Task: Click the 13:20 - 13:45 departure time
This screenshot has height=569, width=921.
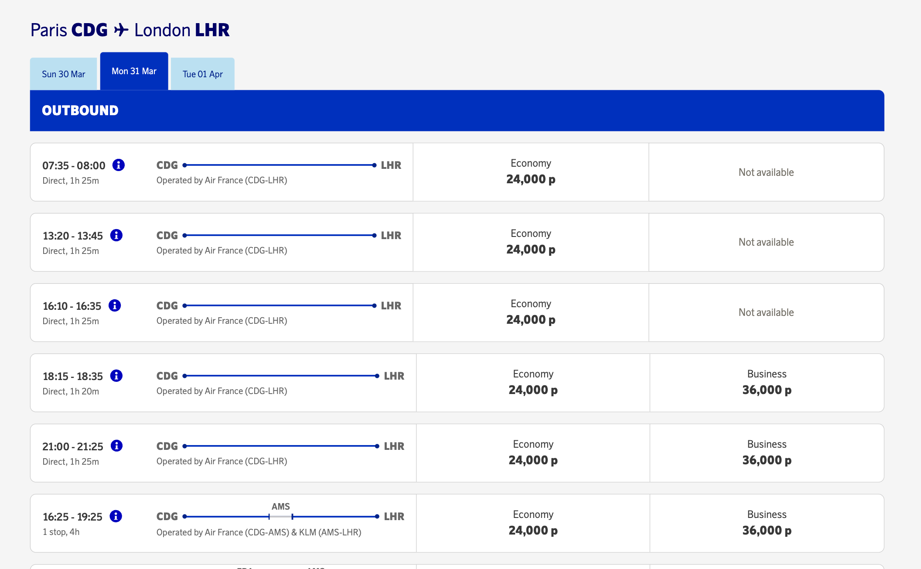Action: point(73,236)
